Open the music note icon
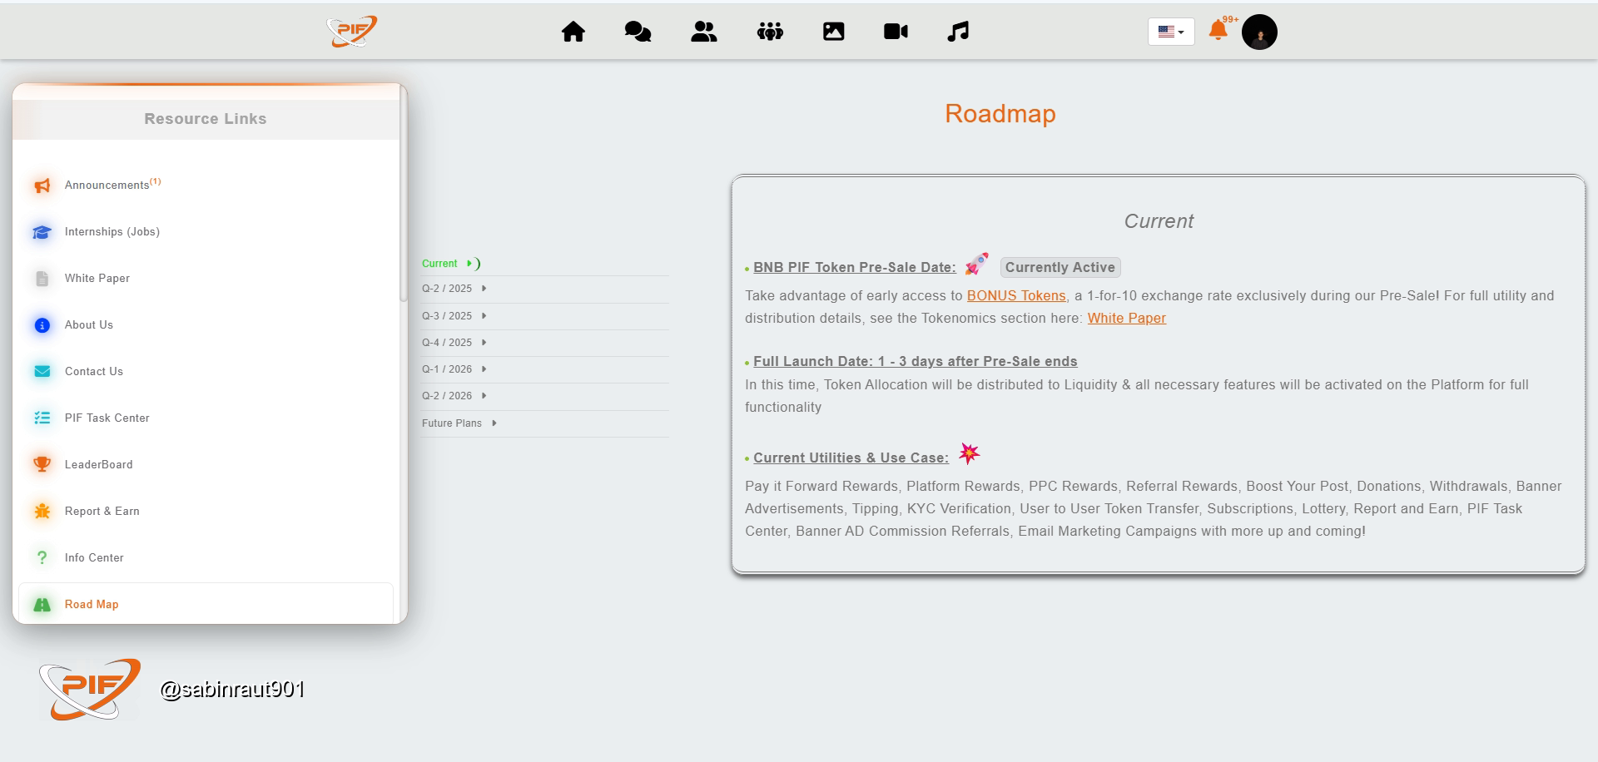Screen dimensions: 1598x762 [x=958, y=32]
